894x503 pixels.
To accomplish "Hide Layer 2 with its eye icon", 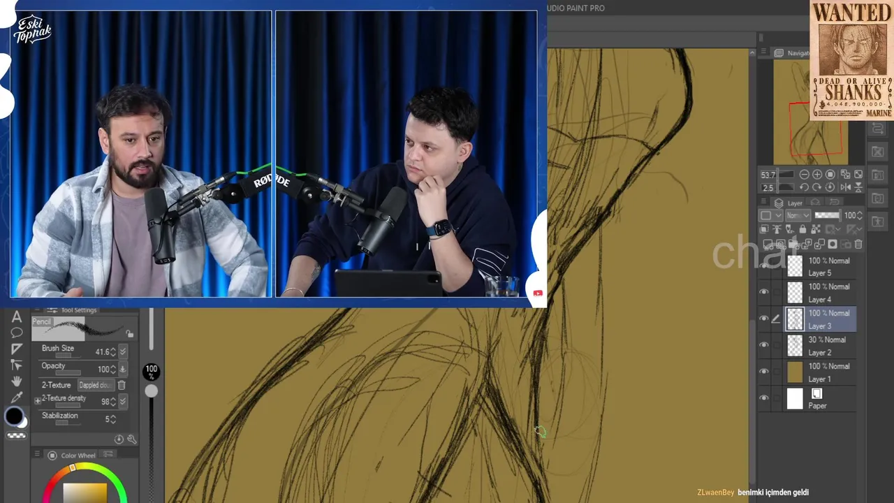I will 764,345.
